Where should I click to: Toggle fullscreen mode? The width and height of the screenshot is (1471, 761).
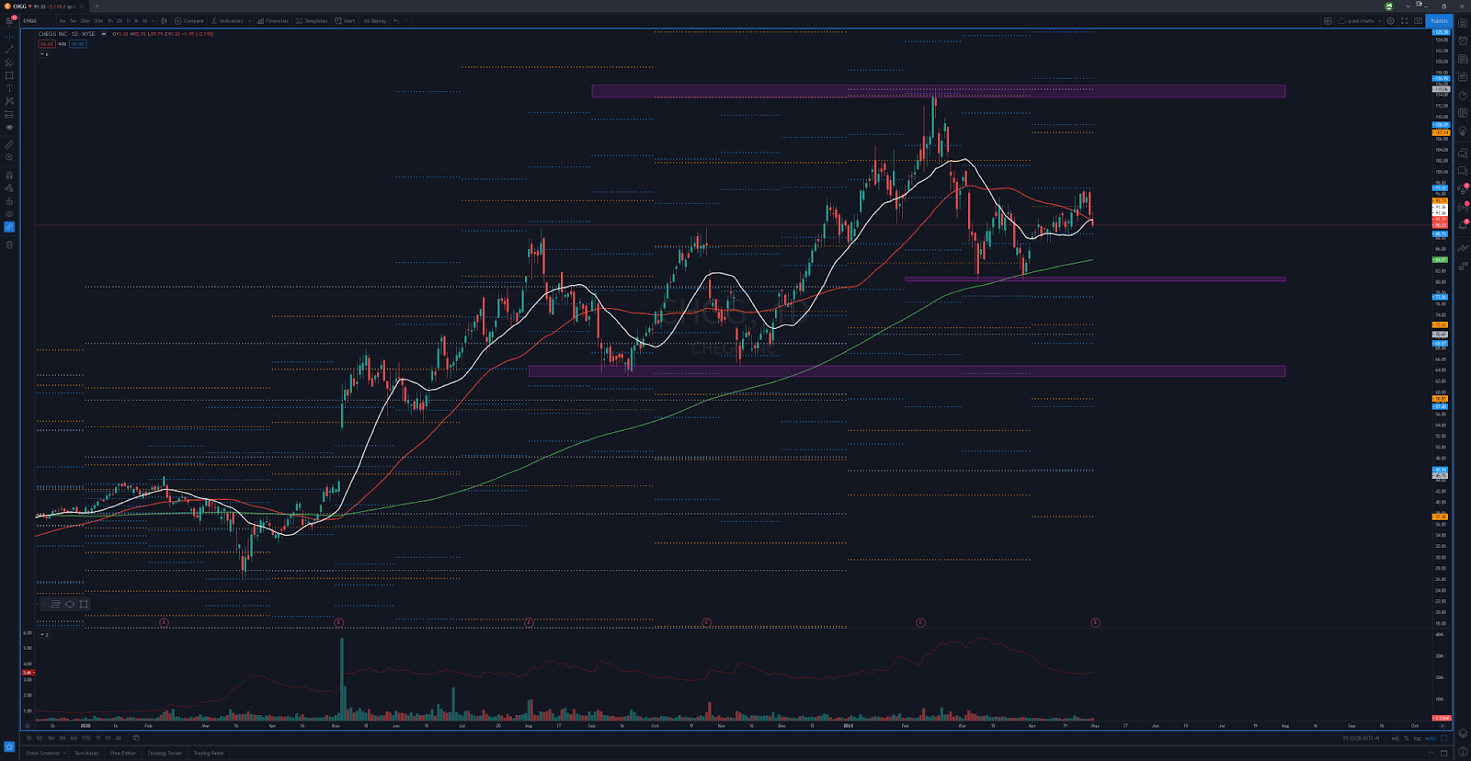[x=1404, y=20]
